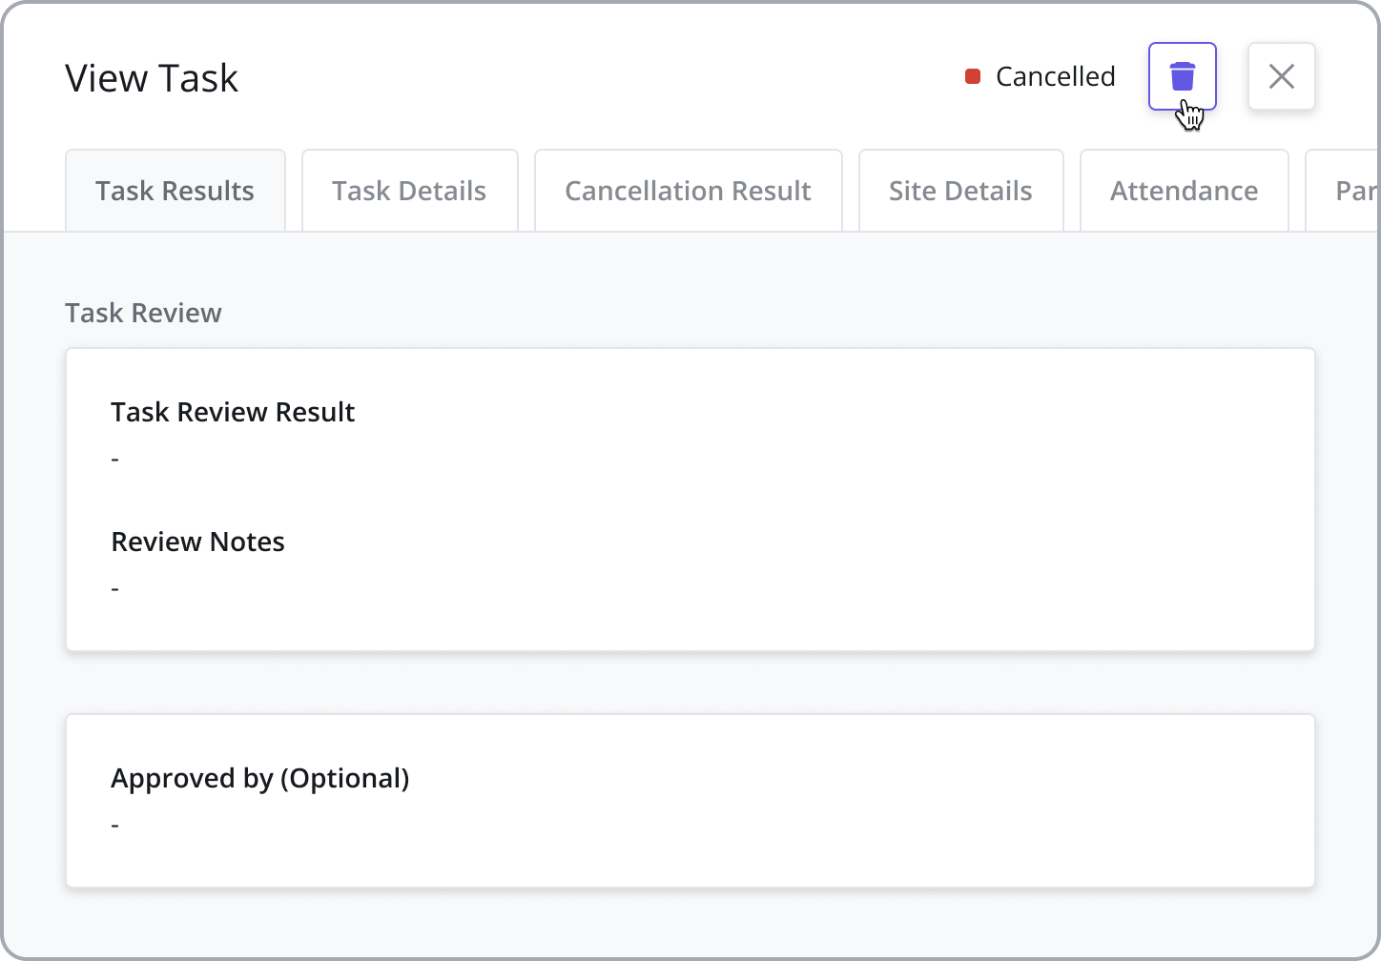Click the View Task title
The height and width of the screenshot is (961, 1381).
152,78
